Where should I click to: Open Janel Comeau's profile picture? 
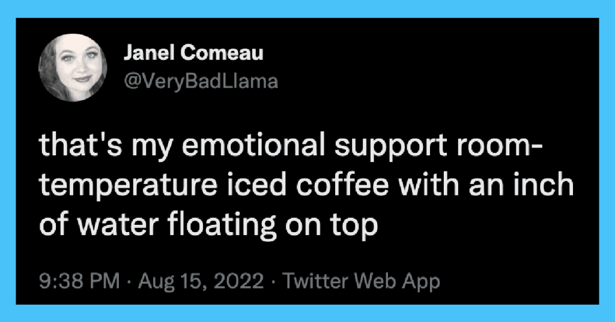click(x=73, y=67)
